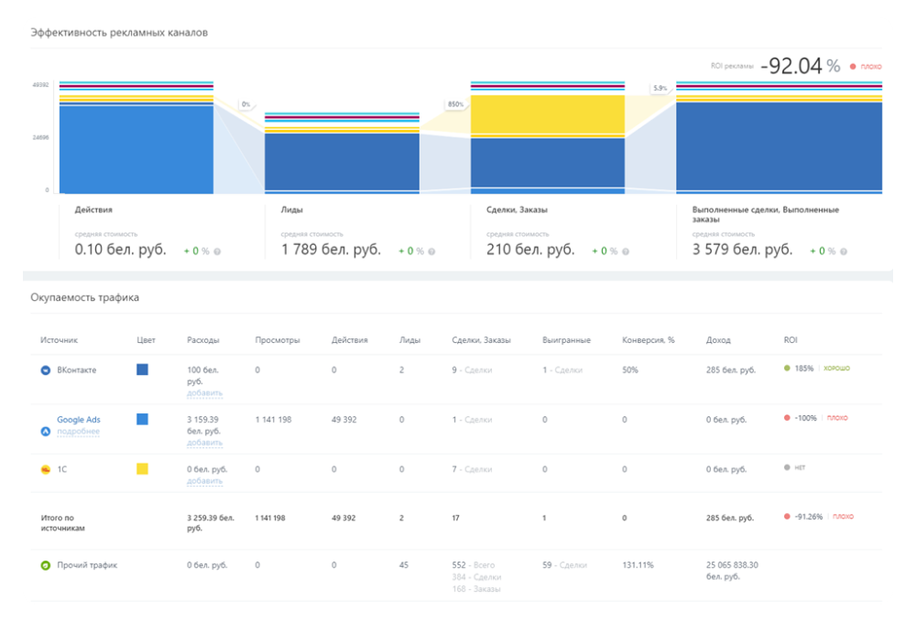Select the yellow 1C color swatch

[142, 468]
